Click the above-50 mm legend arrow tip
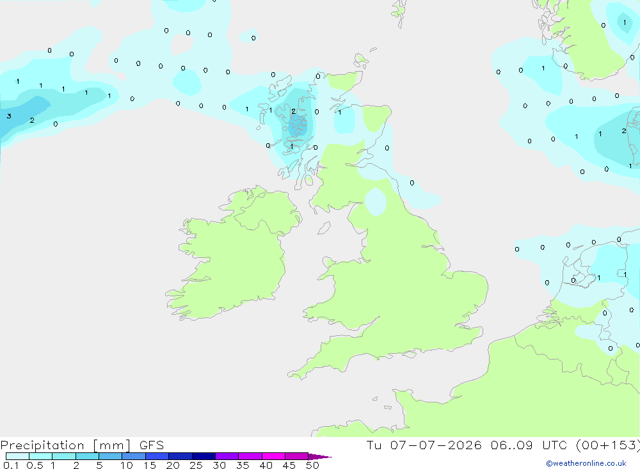This screenshot has width=640, height=469. [320, 457]
